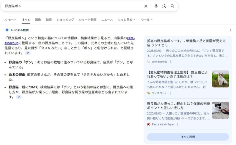The width and height of the screenshot is (236, 145).
Task: Start voice search with the microphone icon
Action: click(156, 6)
